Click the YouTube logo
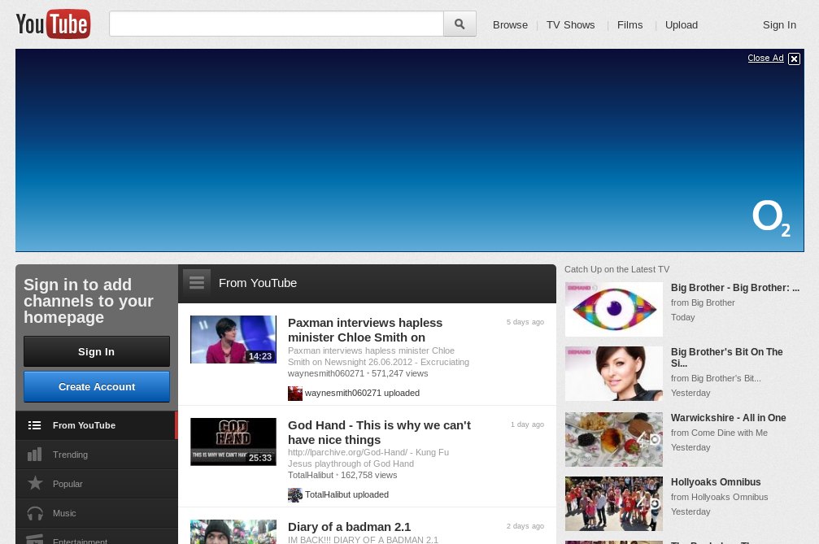819x544 pixels. tap(53, 24)
